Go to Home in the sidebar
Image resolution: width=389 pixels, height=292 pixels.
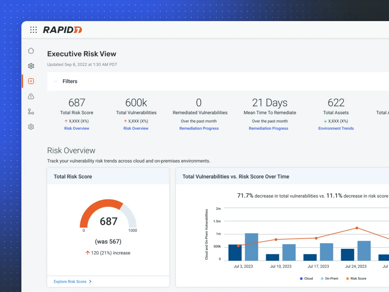[31, 51]
